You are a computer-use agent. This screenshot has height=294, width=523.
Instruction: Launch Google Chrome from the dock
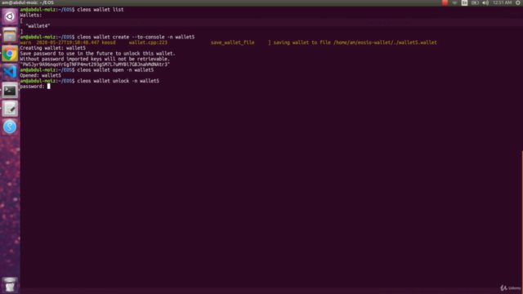click(x=10, y=53)
